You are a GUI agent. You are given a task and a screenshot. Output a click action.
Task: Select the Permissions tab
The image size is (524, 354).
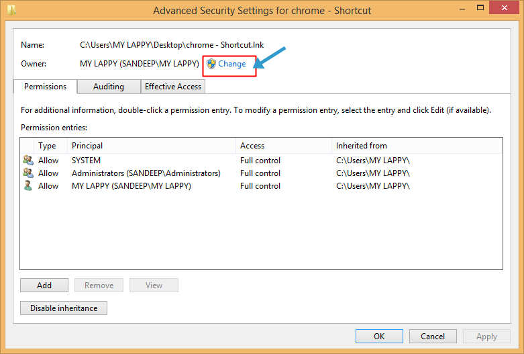[x=45, y=87]
